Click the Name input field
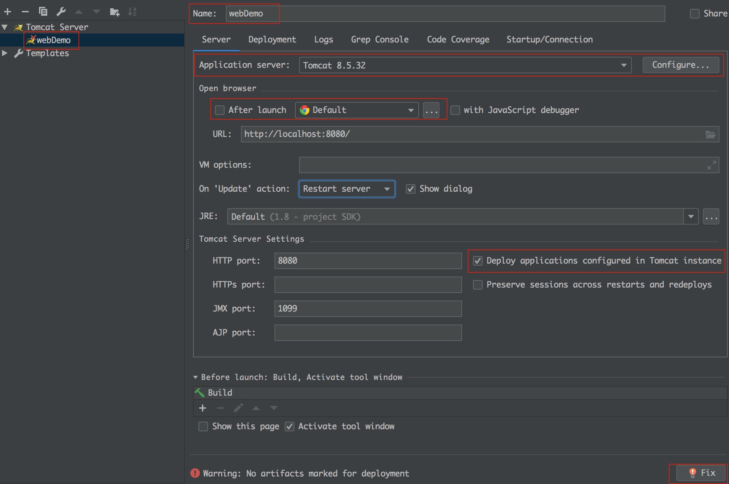Image resolution: width=729 pixels, height=484 pixels. click(445, 14)
